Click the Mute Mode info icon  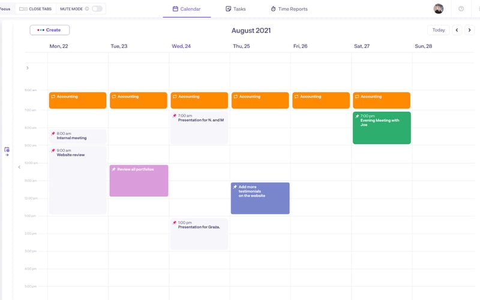pyautogui.click(x=87, y=9)
